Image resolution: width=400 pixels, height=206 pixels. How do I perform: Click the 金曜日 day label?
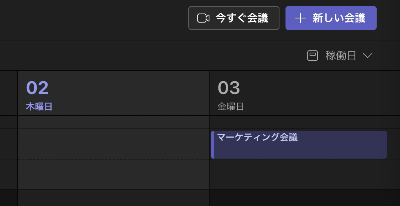point(231,107)
